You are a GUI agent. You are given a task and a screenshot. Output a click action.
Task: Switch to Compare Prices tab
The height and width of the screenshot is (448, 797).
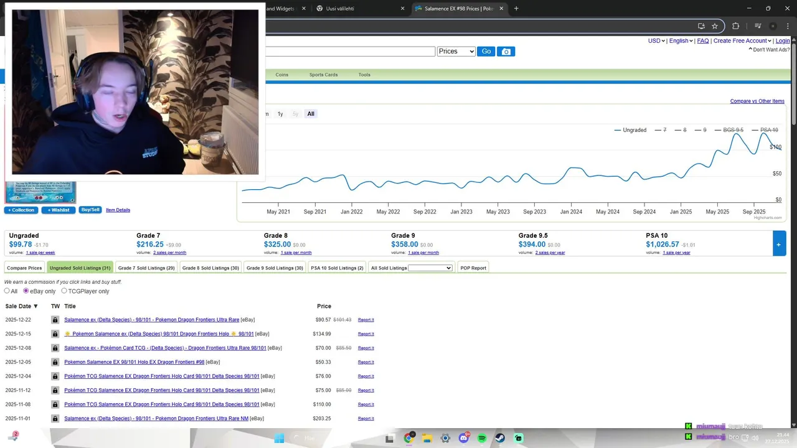(x=24, y=268)
